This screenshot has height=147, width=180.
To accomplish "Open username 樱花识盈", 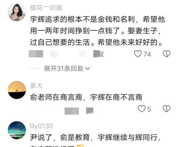I will click(46, 8).
